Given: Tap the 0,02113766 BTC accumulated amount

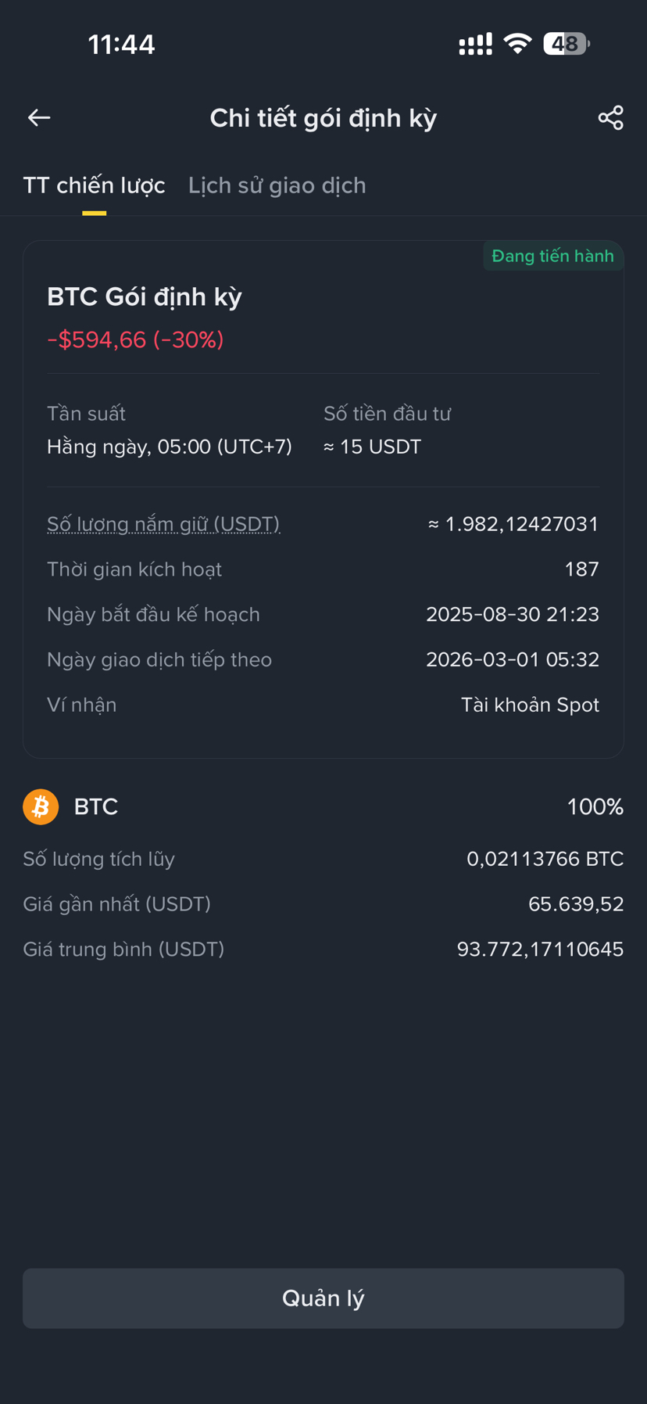Looking at the screenshot, I should pyautogui.click(x=545, y=859).
